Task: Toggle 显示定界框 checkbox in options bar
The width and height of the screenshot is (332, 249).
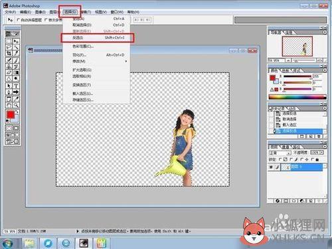Action: point(46,20)
